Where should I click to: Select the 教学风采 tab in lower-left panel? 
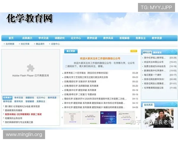tap(19, 101)
